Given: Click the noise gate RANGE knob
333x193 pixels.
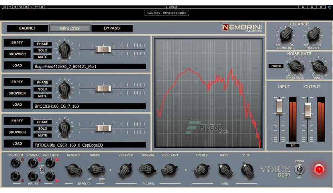Looking at the screenshot, I should tap(319, 66).
